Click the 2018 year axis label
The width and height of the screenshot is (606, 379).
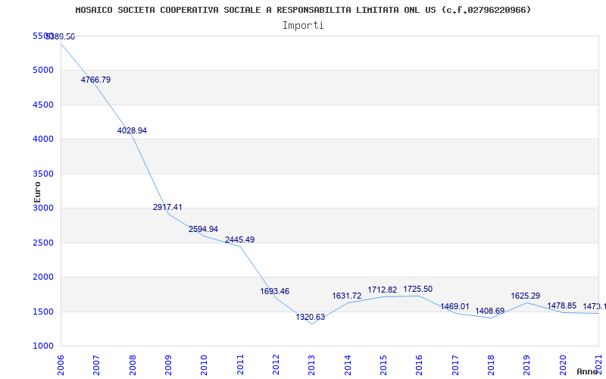pyautogui.click(x=491, y=365)
